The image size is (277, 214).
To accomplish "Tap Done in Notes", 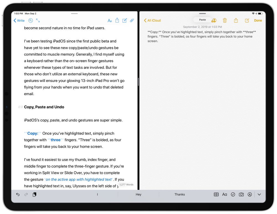I will click(258, 20).
